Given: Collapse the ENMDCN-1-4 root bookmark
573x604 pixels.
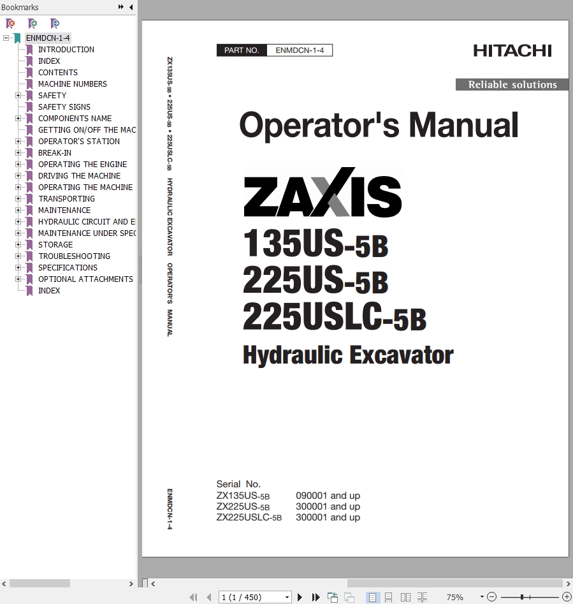Looking at the screenshot, I should (x=6, y=38).
